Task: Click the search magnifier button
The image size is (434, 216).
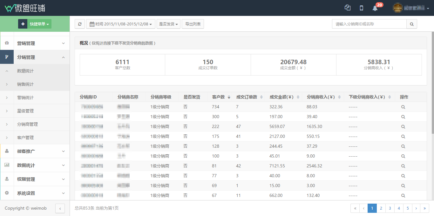Action: click(412, 24)
